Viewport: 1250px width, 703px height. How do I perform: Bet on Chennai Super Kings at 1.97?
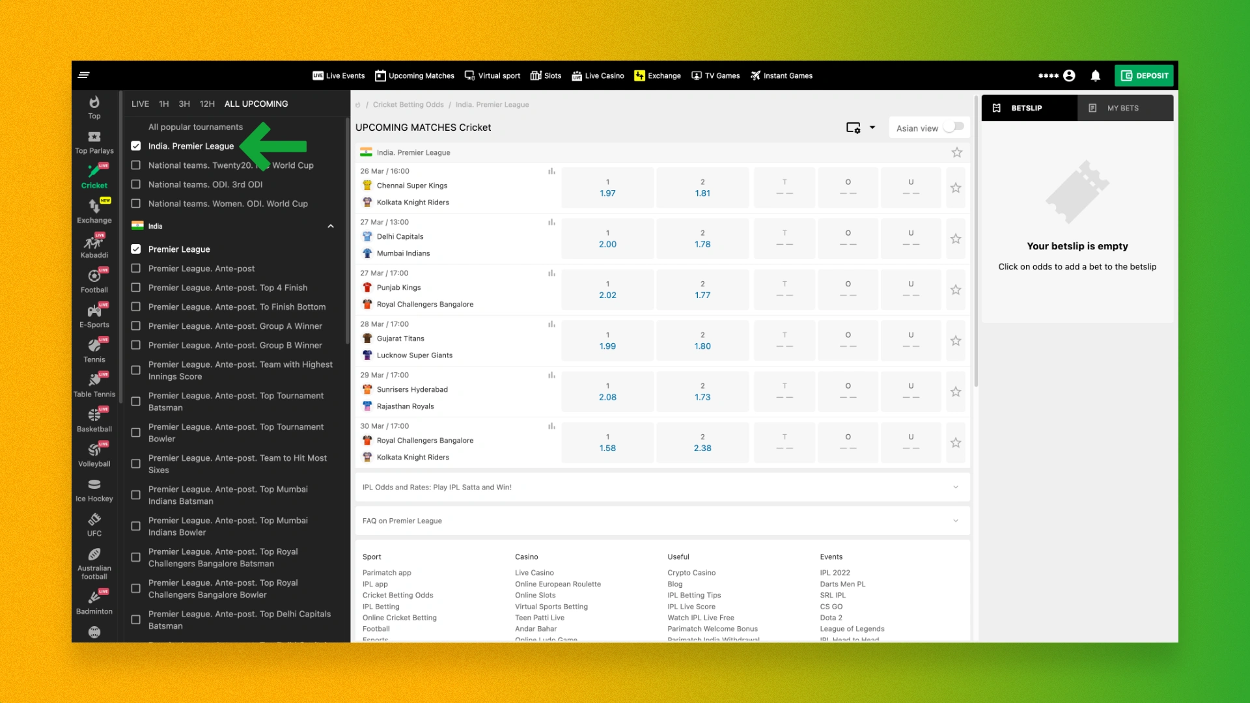click(x=607, y=188)
